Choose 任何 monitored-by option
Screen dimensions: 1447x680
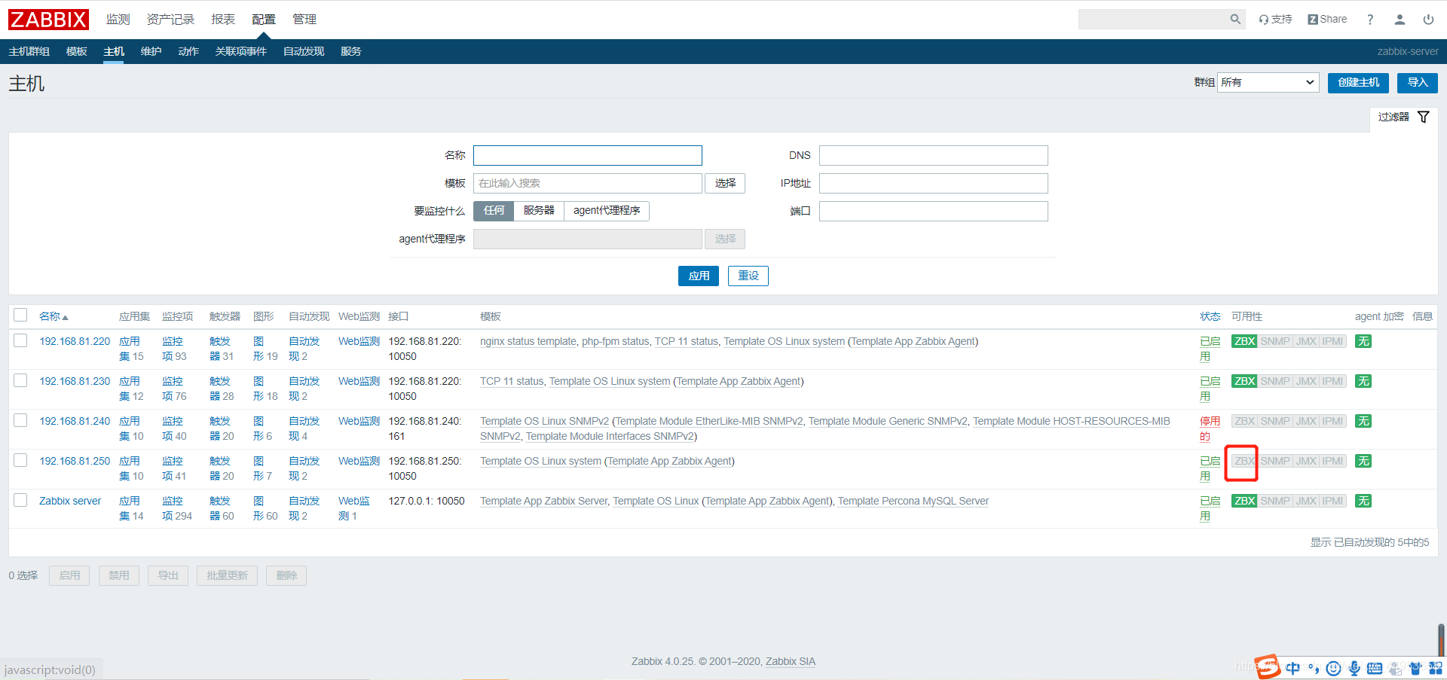(494, 211)
